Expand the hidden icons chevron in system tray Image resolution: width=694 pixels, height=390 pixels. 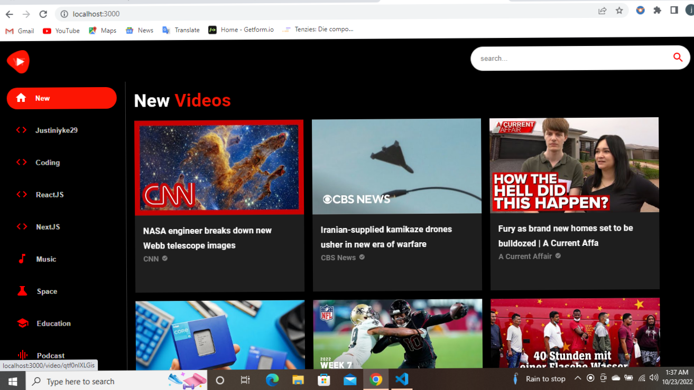[578, 378]
